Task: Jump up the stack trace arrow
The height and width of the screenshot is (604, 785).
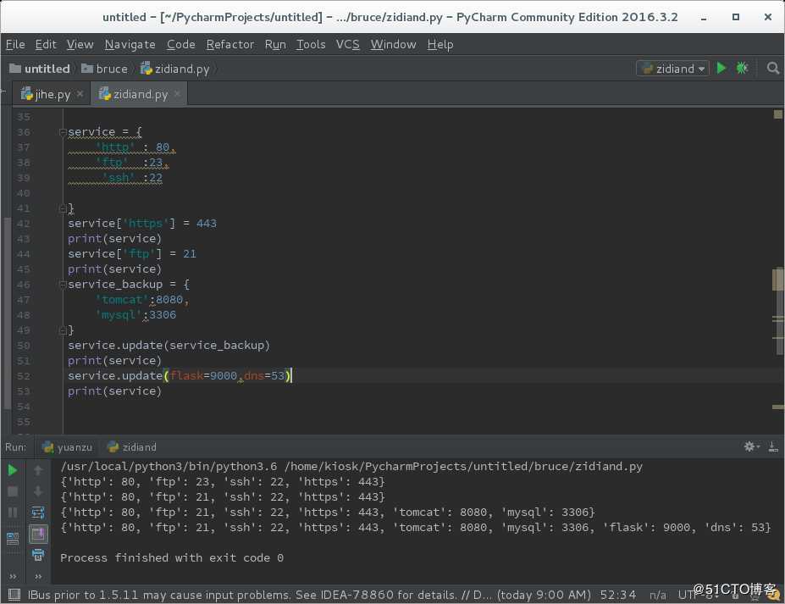Action: [38, 470]
